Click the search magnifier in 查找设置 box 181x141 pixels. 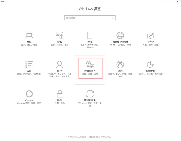tap(113, 18)
